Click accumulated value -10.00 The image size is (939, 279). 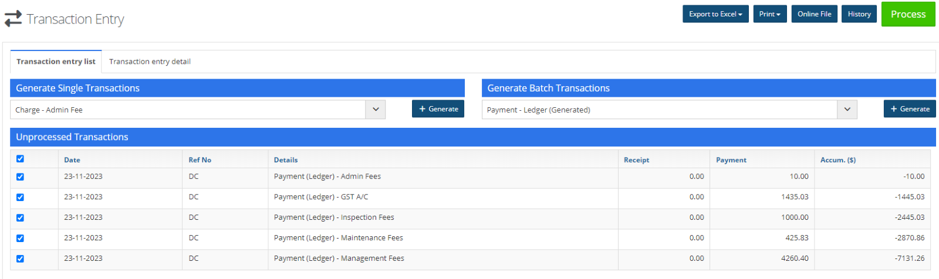click(x=914, y=176)
